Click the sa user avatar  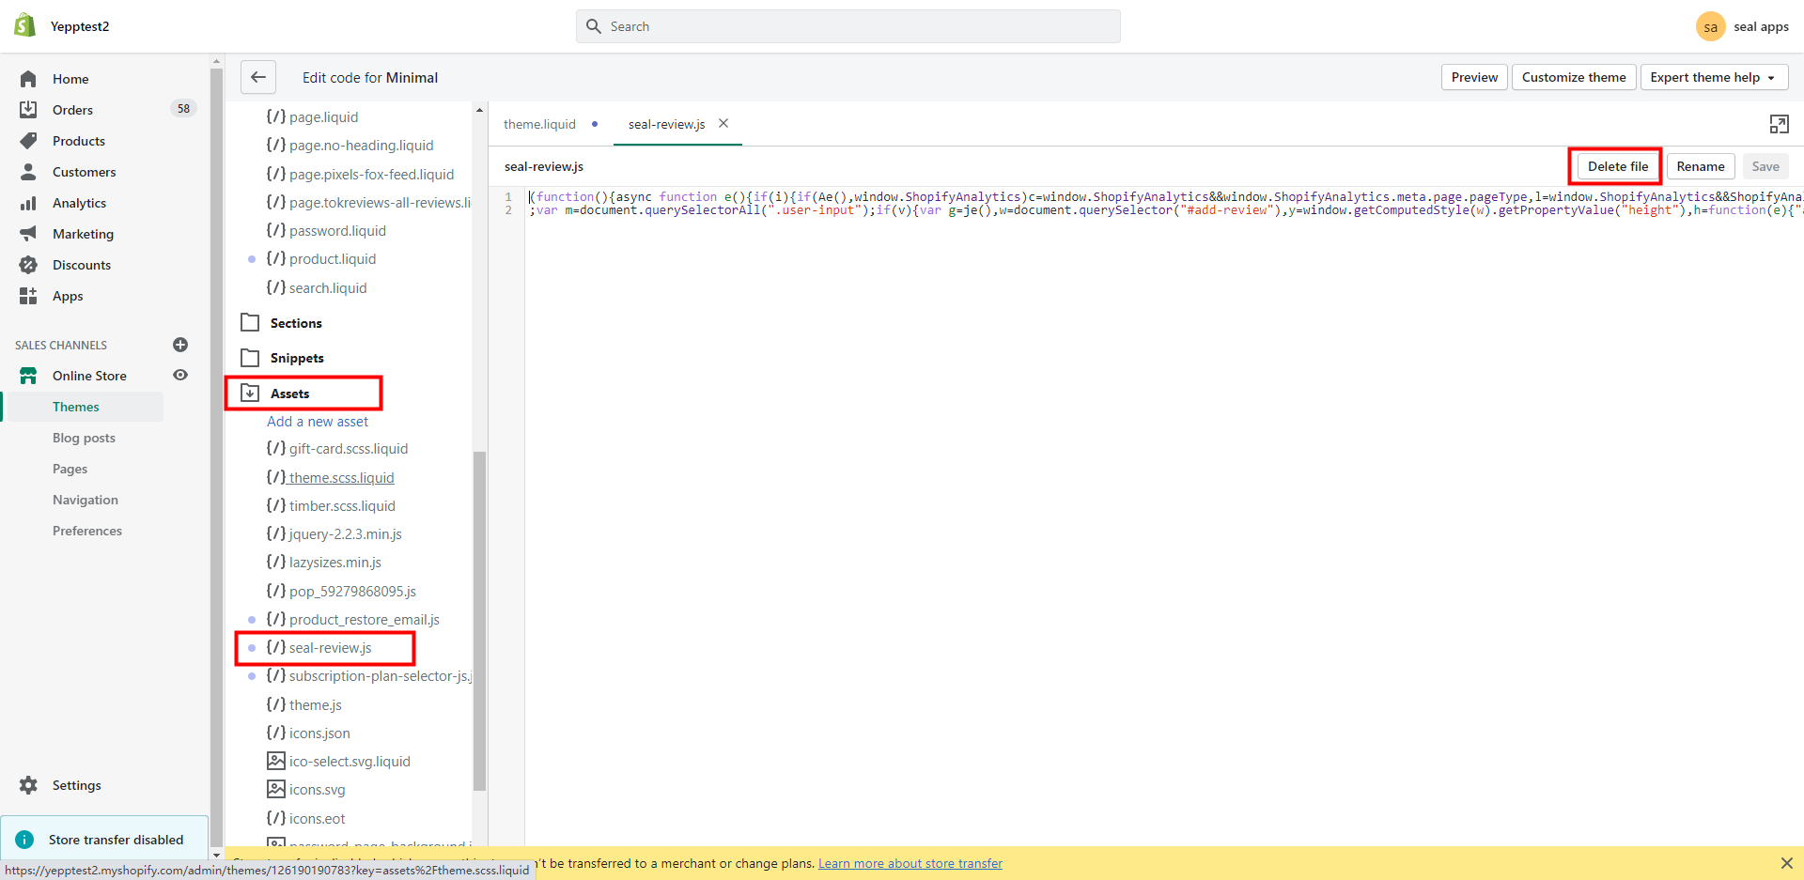[1710, 26]
